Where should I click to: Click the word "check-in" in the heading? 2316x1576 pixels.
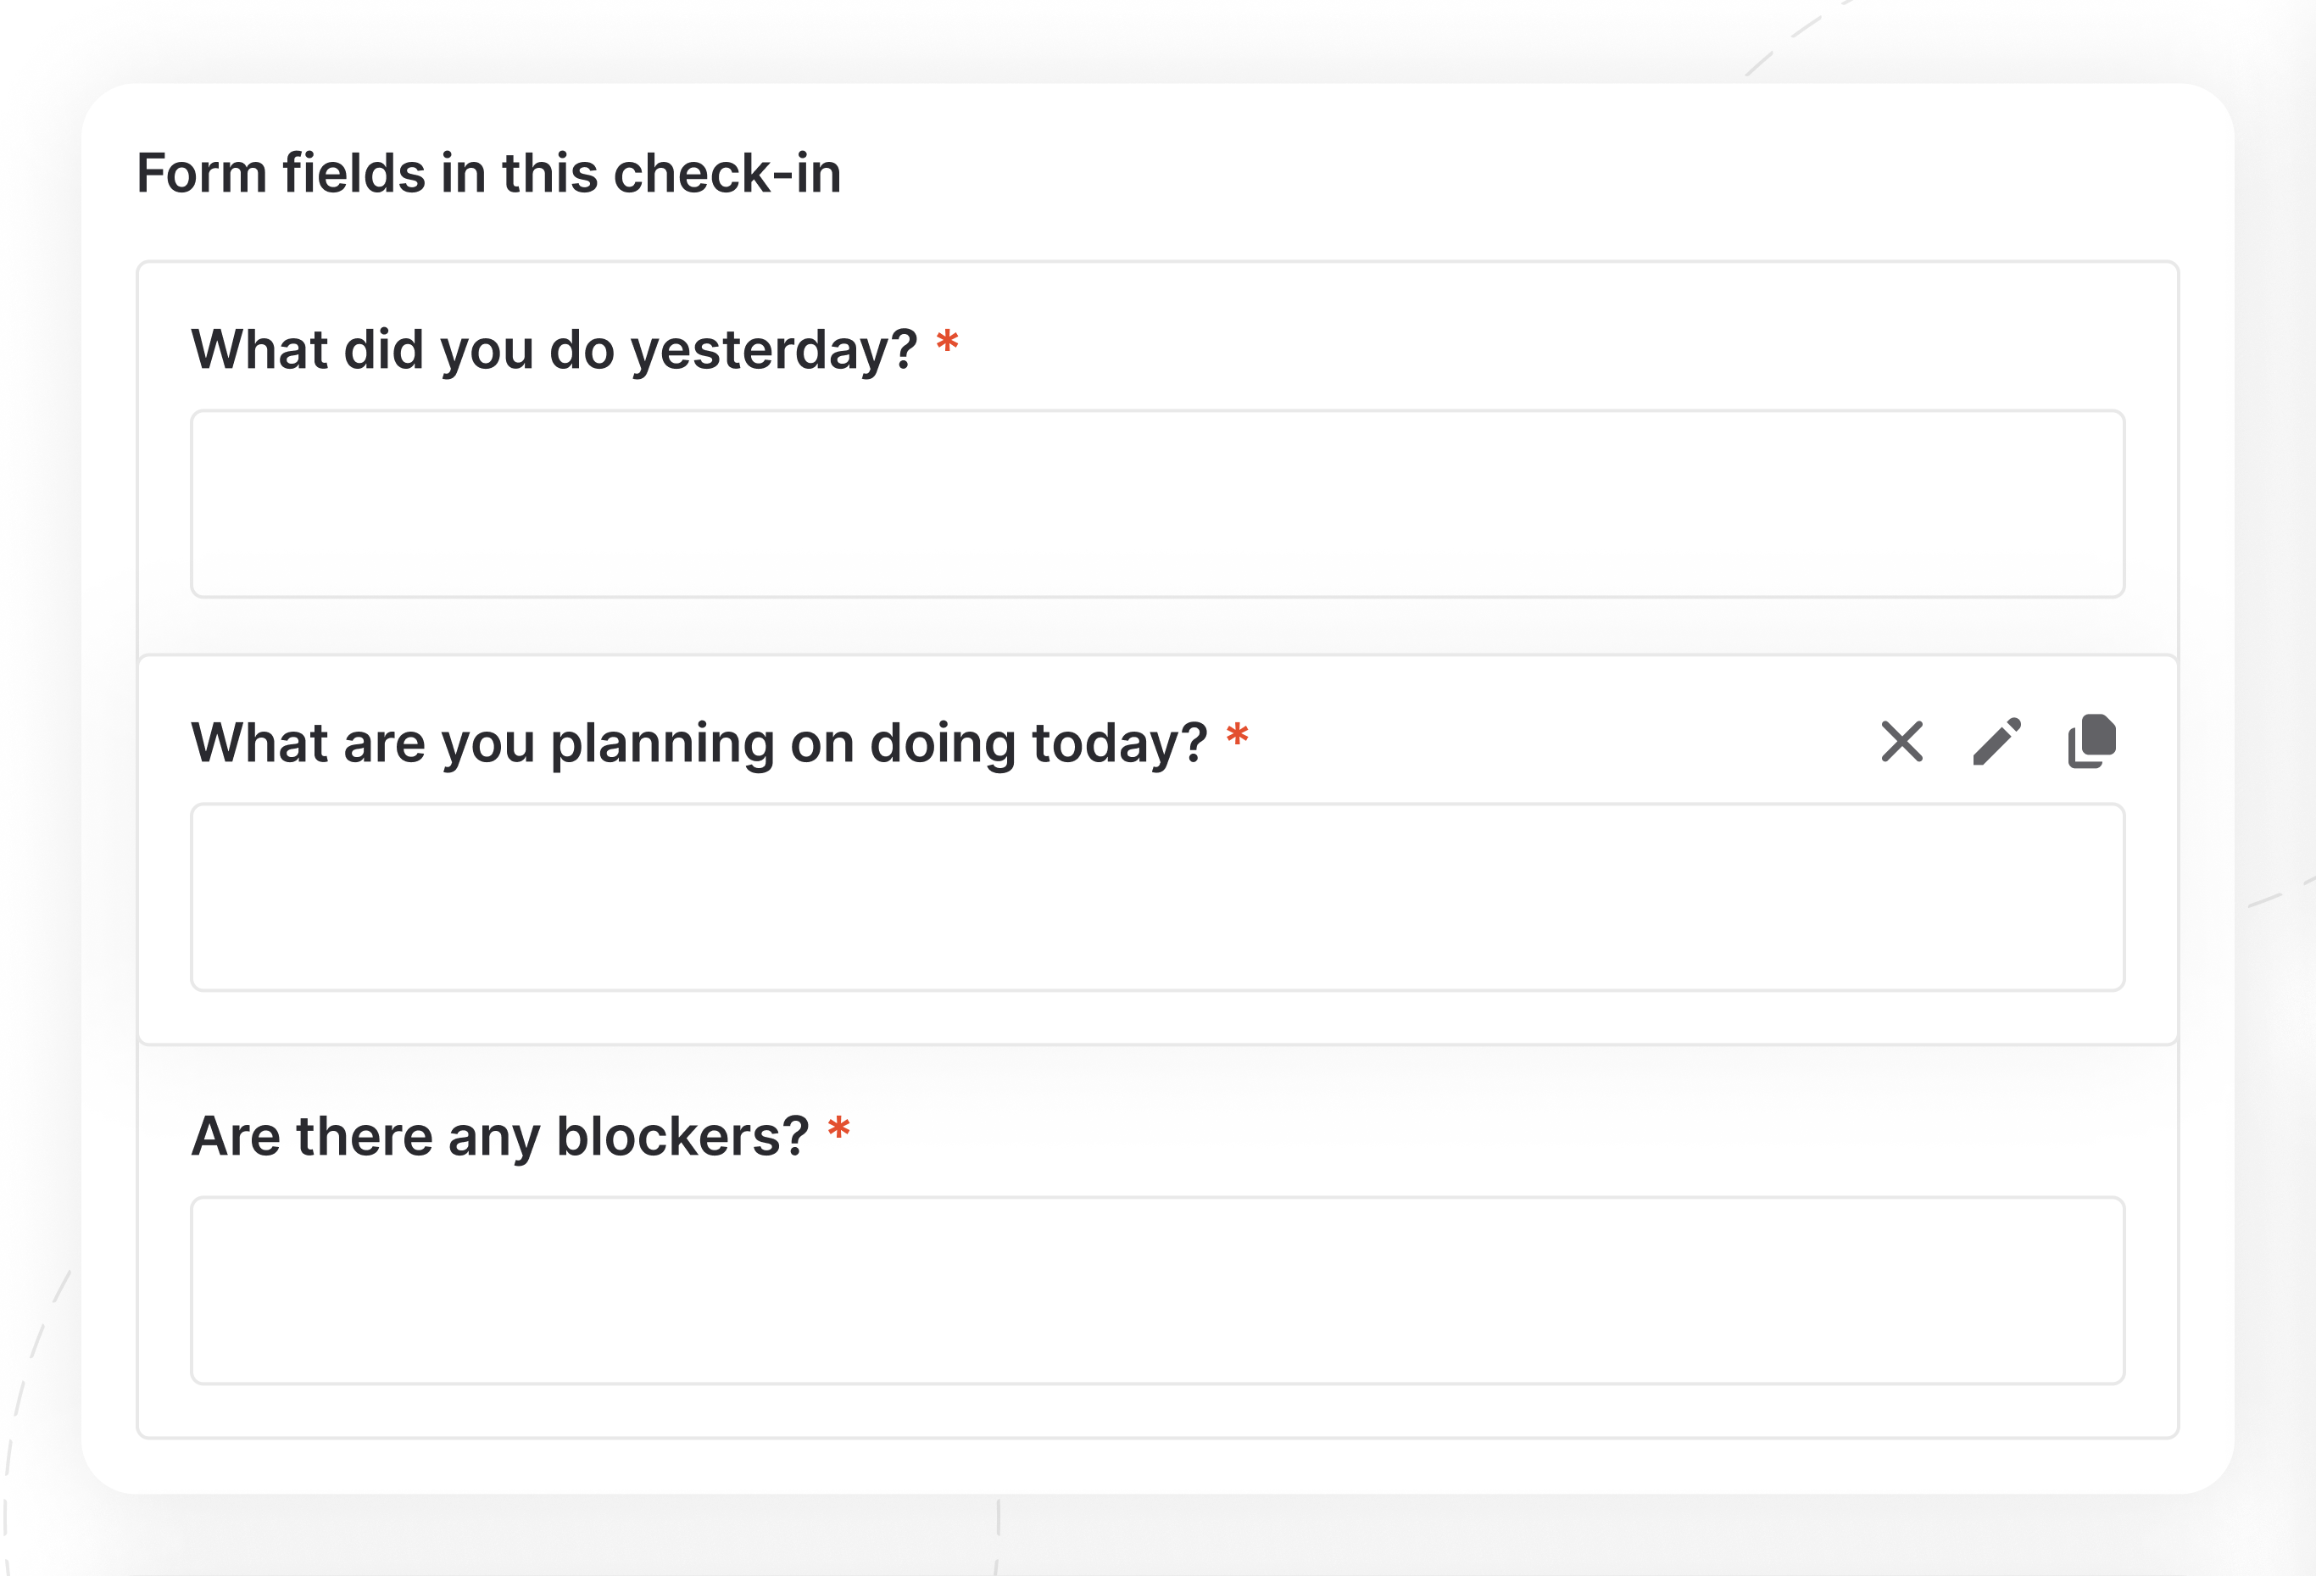click(x=727, y=174)
